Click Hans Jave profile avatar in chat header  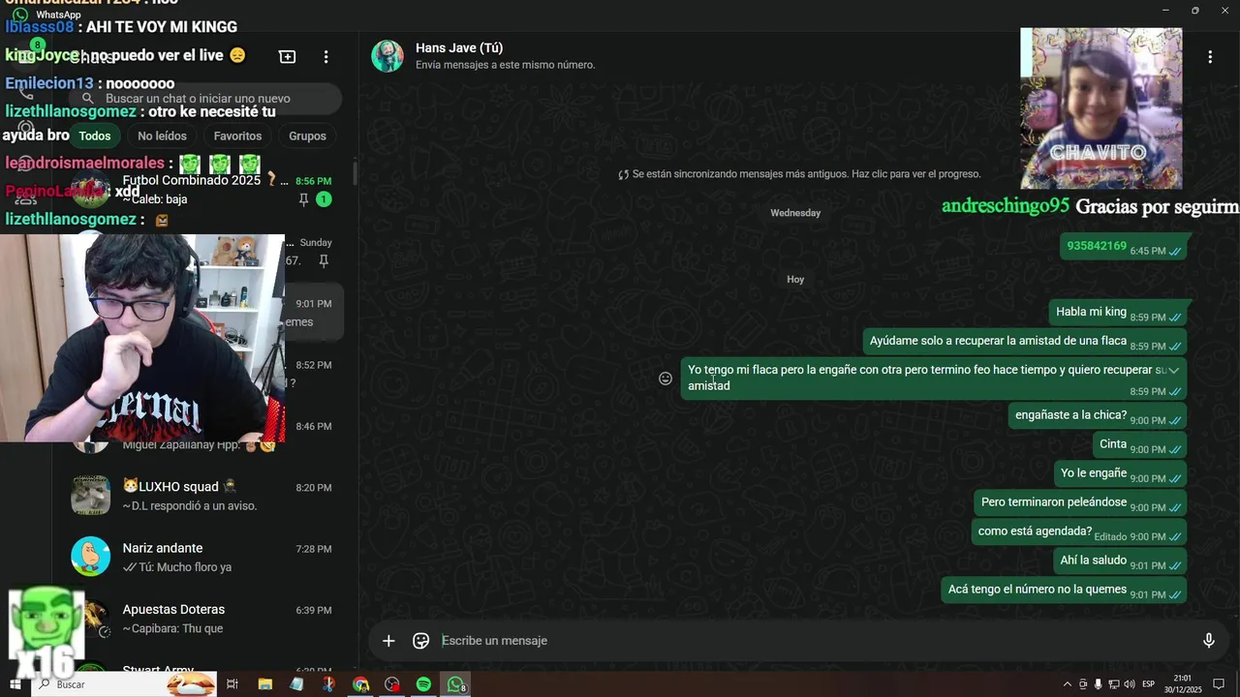387,56
